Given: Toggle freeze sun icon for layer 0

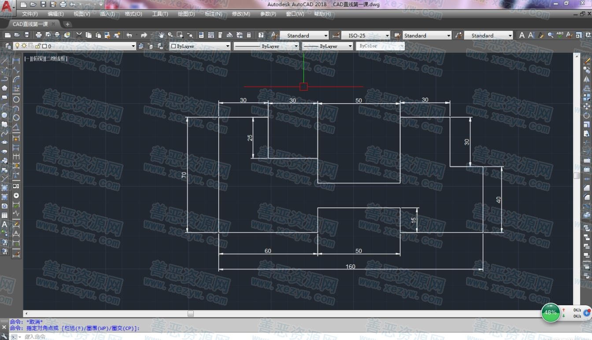Looking at the screenshot, I should (x=24, y=46).
